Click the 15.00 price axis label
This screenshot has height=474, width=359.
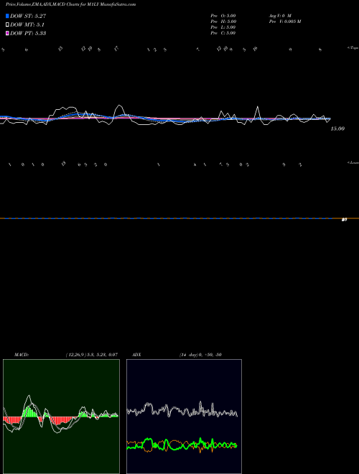pyautogui.click(x=337, y=129)
